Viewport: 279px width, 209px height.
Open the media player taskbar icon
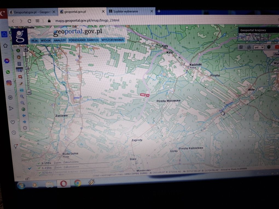point(35,185)
